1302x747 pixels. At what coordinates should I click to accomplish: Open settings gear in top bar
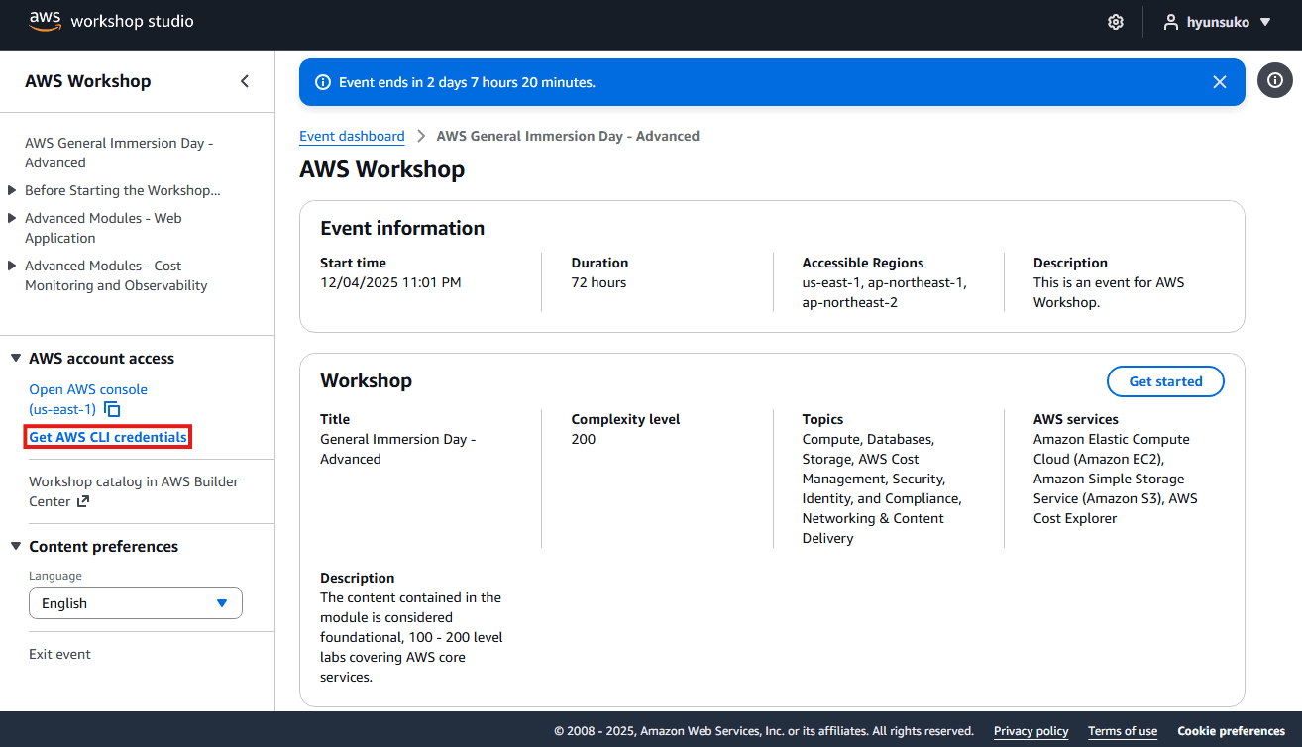click(x=1115, y=22)
